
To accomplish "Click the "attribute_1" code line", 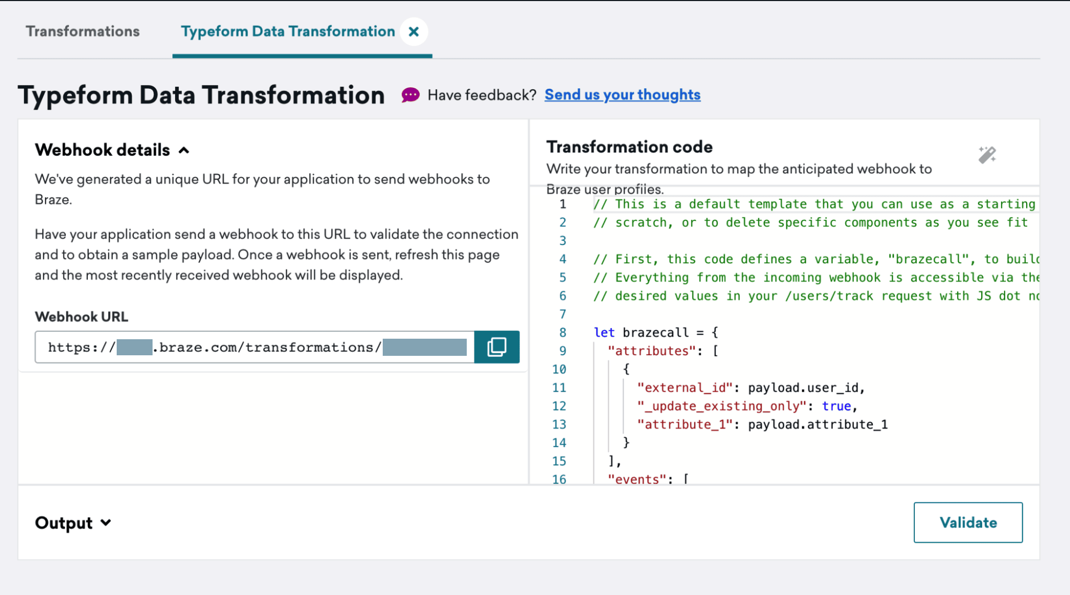I will coord(762,424).
